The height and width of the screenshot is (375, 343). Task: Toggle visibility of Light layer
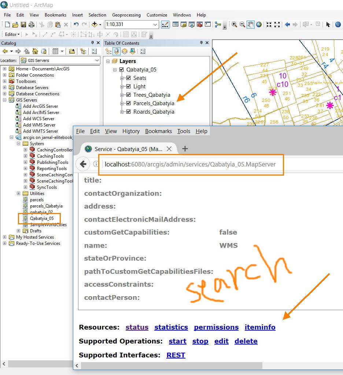coord(128,87)
